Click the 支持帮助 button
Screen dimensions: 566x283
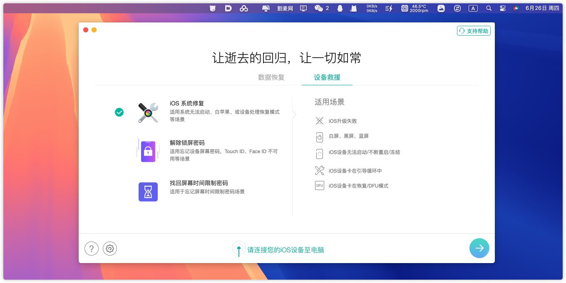(x=474, y=31)
